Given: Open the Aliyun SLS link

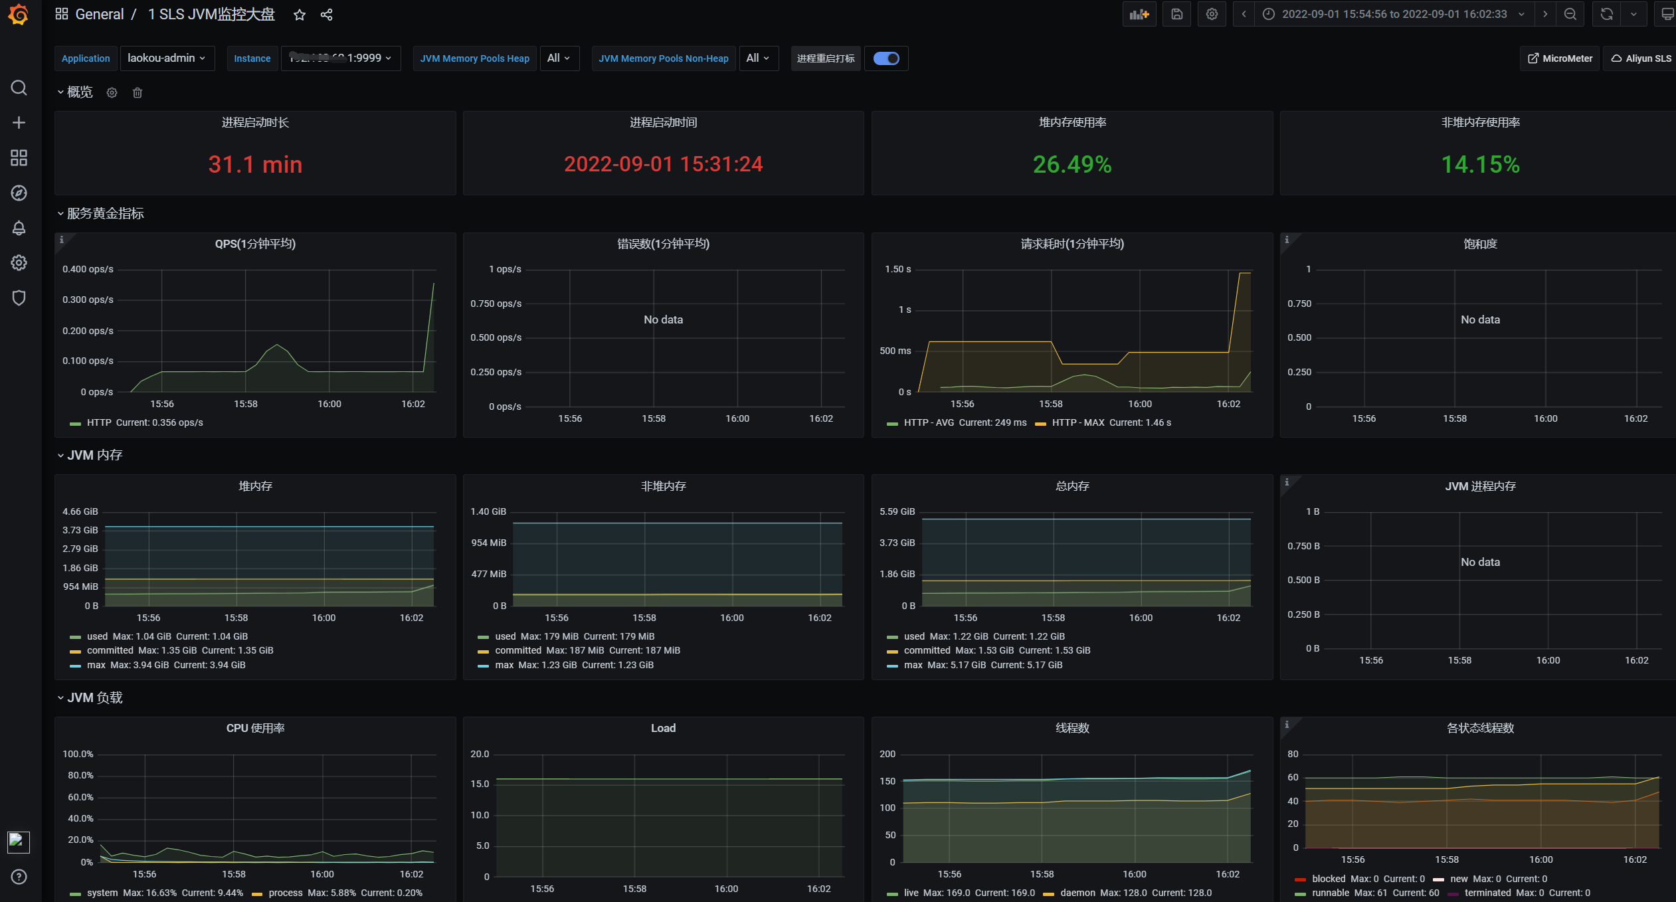Looking at the screenshot, I should pos(1641,58).
